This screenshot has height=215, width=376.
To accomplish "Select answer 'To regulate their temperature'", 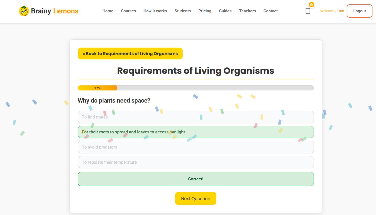I will pyautogui.click(x=196, y=162).
